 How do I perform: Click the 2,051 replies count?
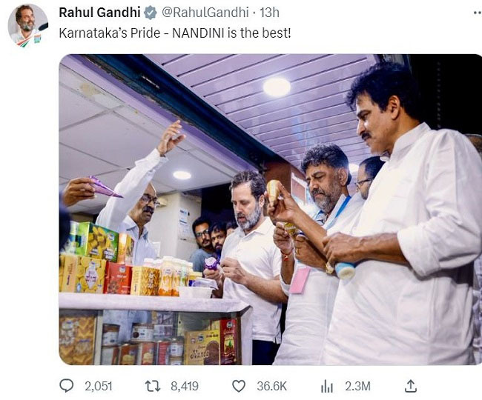tap(99, 386)
